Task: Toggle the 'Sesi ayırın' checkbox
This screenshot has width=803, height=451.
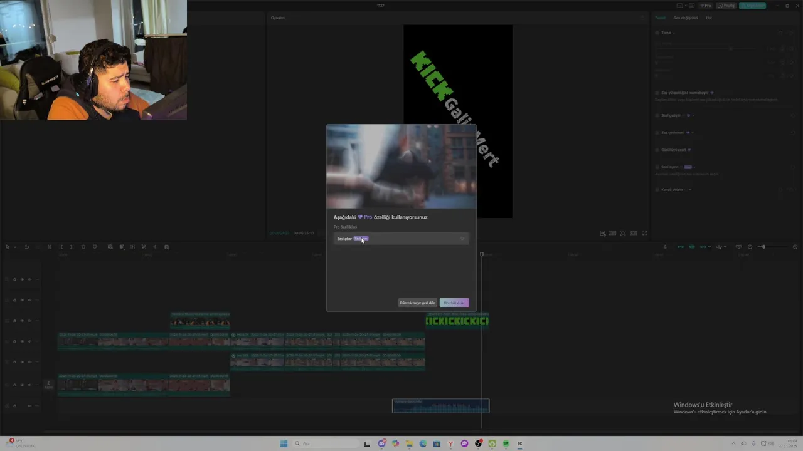Action: coord(657,167)
